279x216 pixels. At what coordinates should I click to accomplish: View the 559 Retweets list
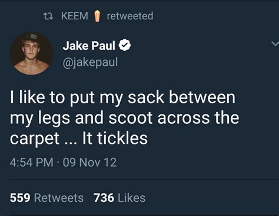[x=46, y=198]
